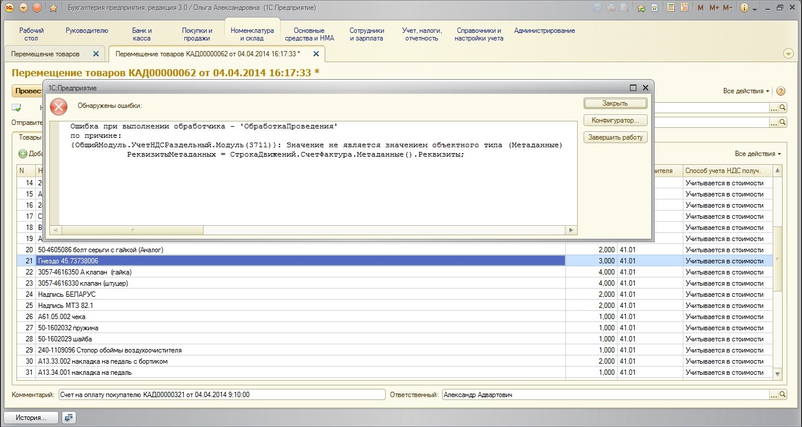
Task: Click the window list icon beside History button
Action: pyautogui.click(x=69, y=418)
